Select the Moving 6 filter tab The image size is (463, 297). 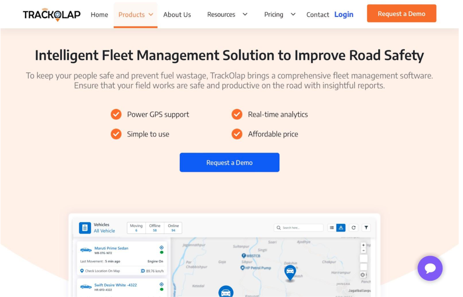(x=136, y=228)
